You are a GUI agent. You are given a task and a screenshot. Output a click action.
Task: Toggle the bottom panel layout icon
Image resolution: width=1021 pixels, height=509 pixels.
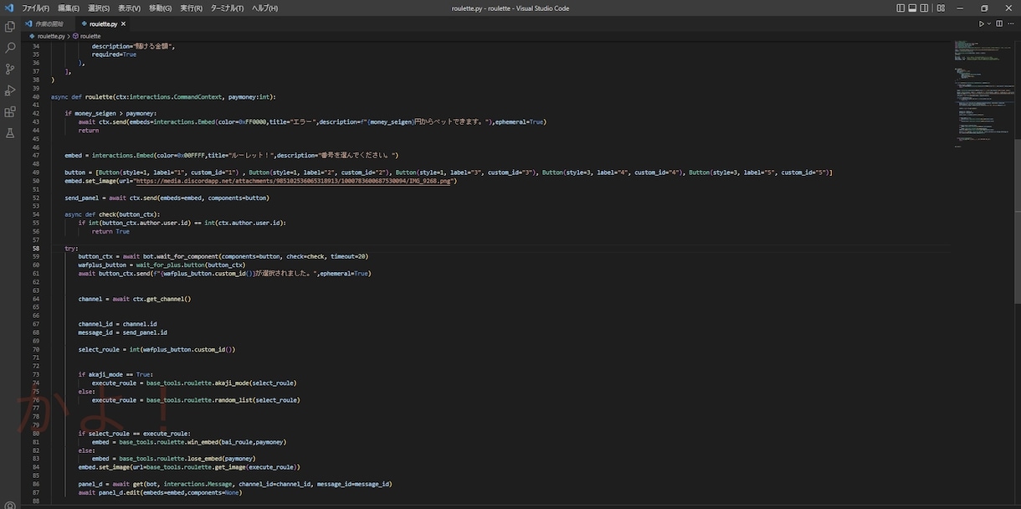click(x=912, y=8)
